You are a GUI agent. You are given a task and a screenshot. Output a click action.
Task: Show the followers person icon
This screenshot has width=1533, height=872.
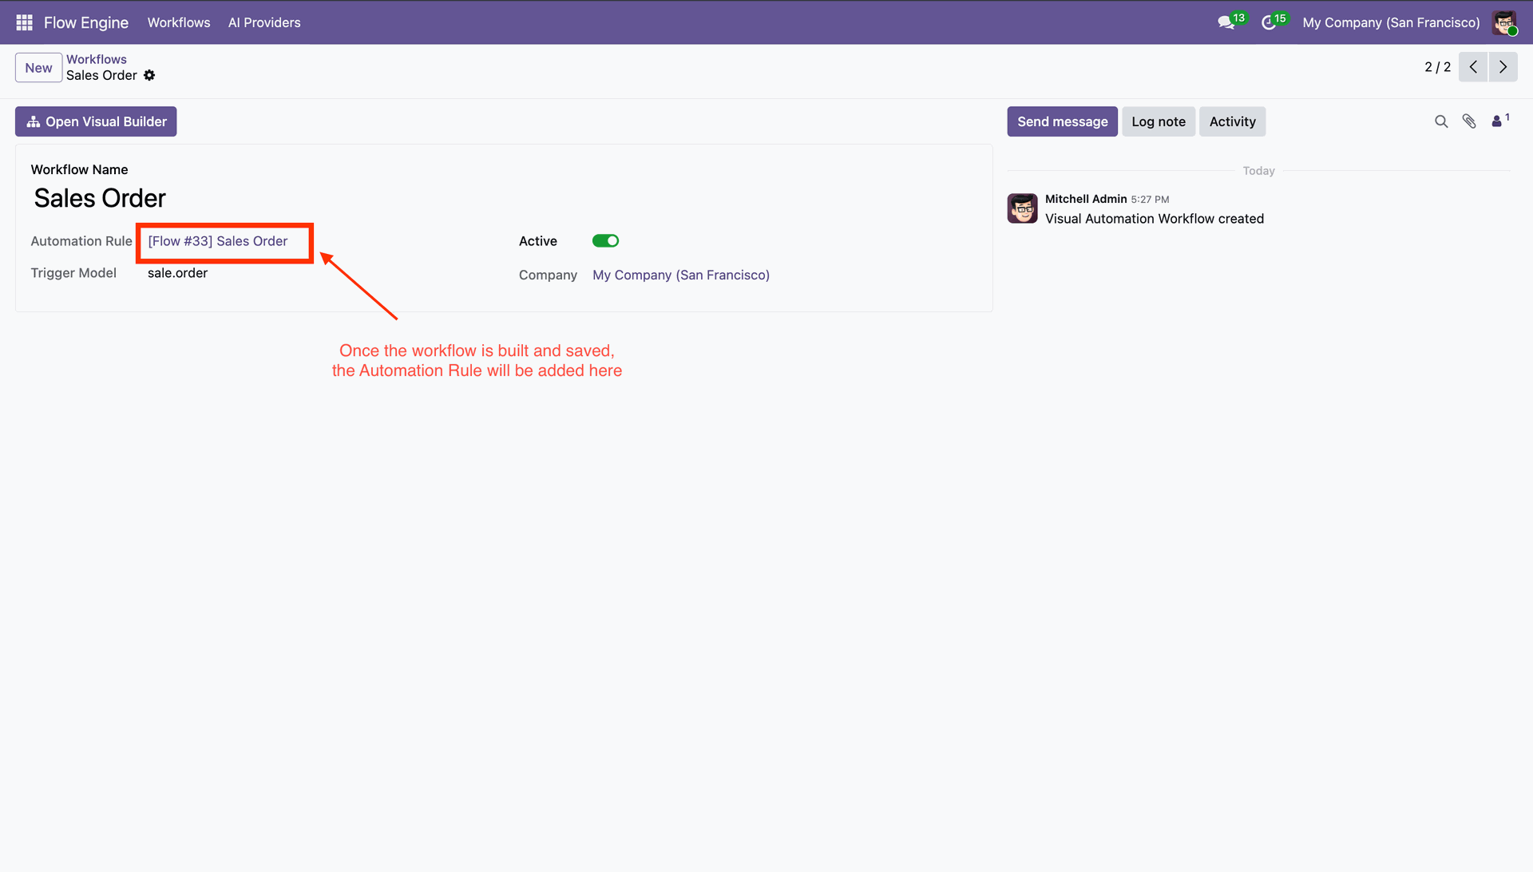click(x=1497, y=121)
